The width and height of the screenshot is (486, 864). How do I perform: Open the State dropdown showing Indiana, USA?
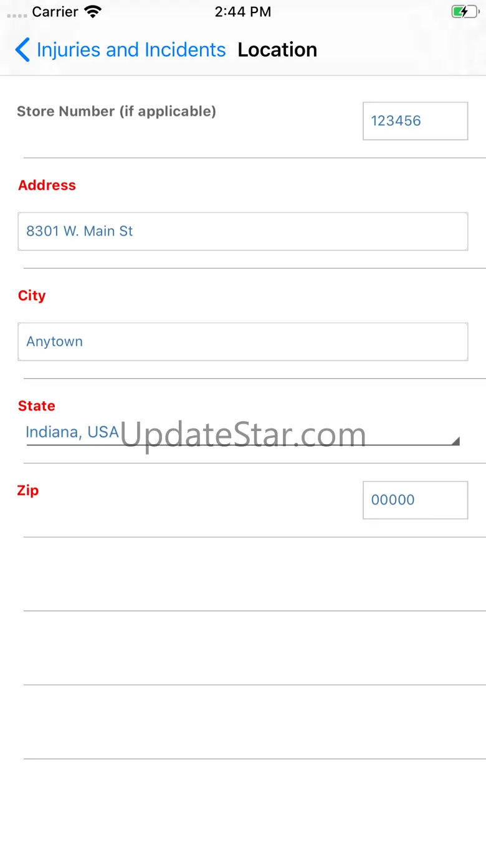243,433
